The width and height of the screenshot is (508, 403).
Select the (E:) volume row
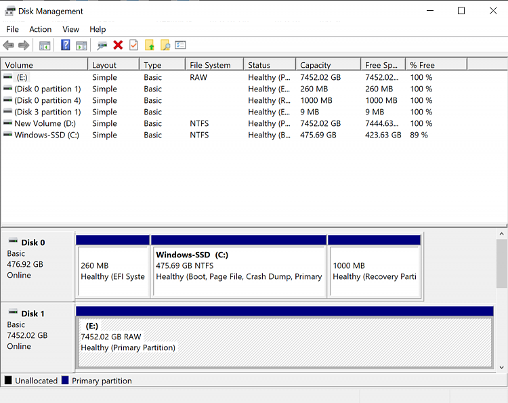[x=233, y=77]
